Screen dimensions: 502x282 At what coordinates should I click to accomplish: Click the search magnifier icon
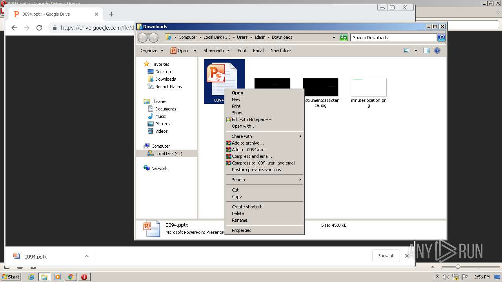point(441,38)
